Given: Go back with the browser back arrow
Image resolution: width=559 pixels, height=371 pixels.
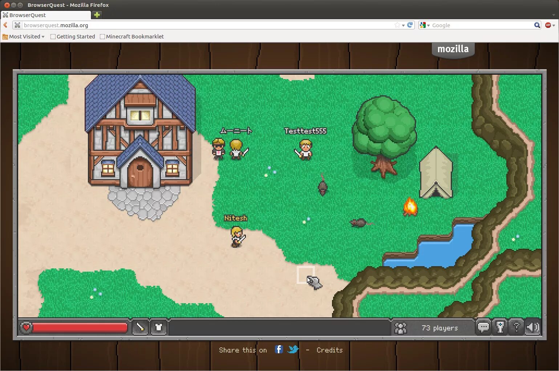Looking at the screenshot, I should (x=5, y=25).
